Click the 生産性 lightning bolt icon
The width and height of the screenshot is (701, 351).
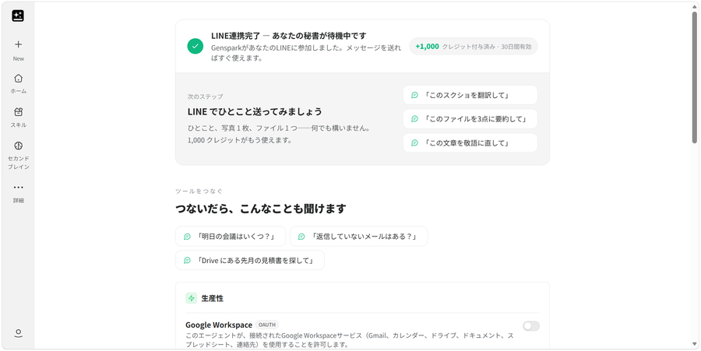click(192, 298)
